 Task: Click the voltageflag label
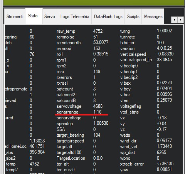(131, 106)
